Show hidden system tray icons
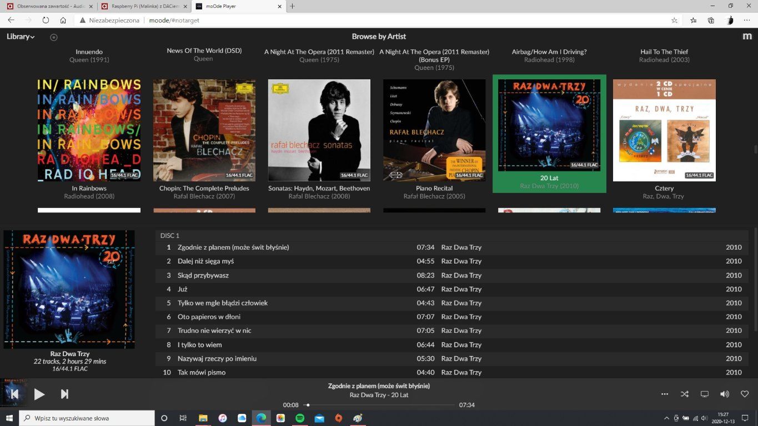The width and height of the screenshot is (758, 426). tap(667, 418)
